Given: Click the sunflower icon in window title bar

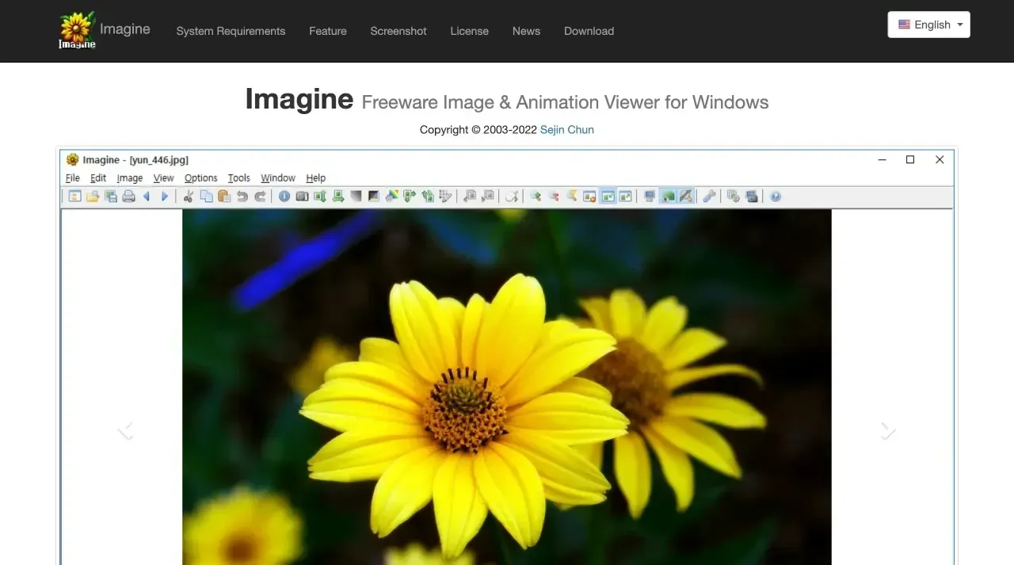Looking at the screenshot, I should pos(73,159).
